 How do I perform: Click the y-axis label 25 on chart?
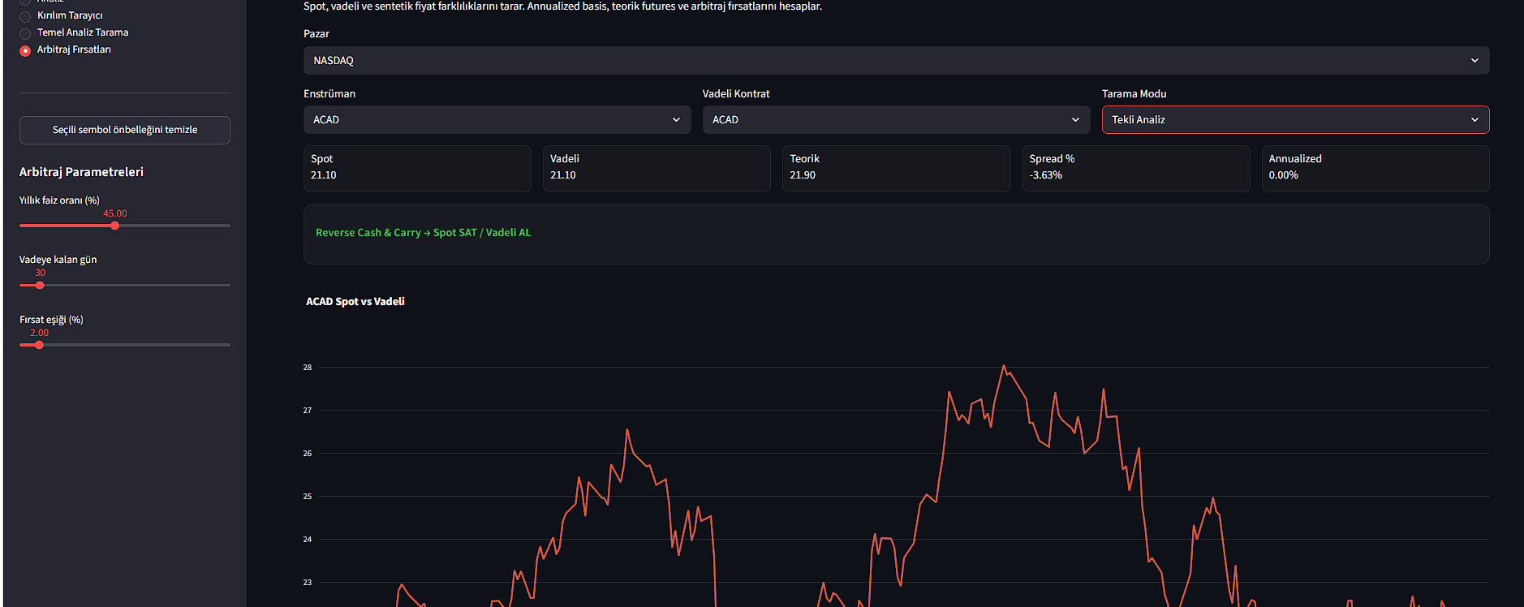click(x=308, y=497)
